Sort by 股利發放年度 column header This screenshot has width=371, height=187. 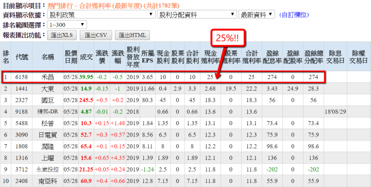pos(133,57)
